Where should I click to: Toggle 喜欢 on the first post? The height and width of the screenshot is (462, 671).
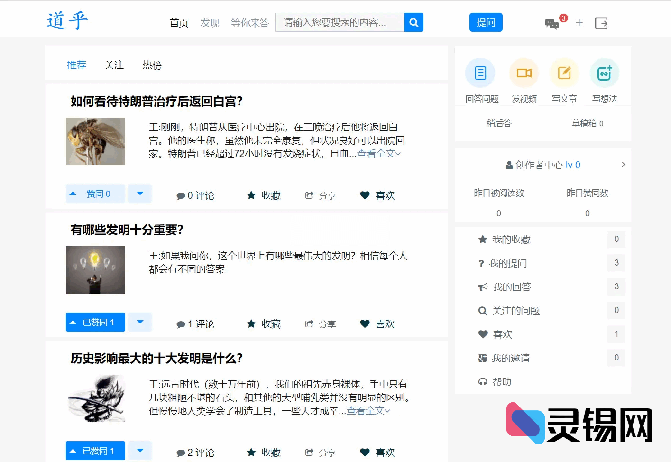point(377,195)
